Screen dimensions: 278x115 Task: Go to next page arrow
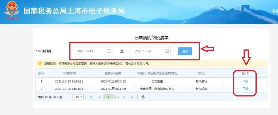click(124, 97)
